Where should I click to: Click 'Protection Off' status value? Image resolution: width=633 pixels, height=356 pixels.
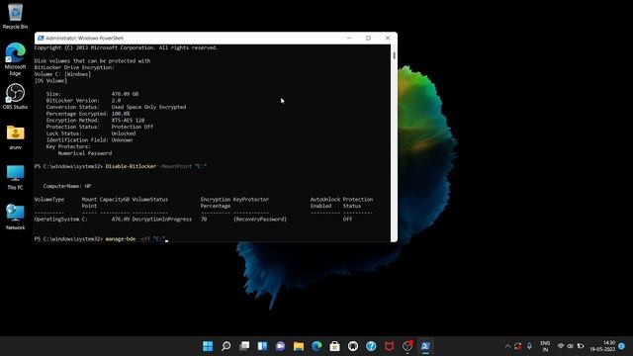133,127
